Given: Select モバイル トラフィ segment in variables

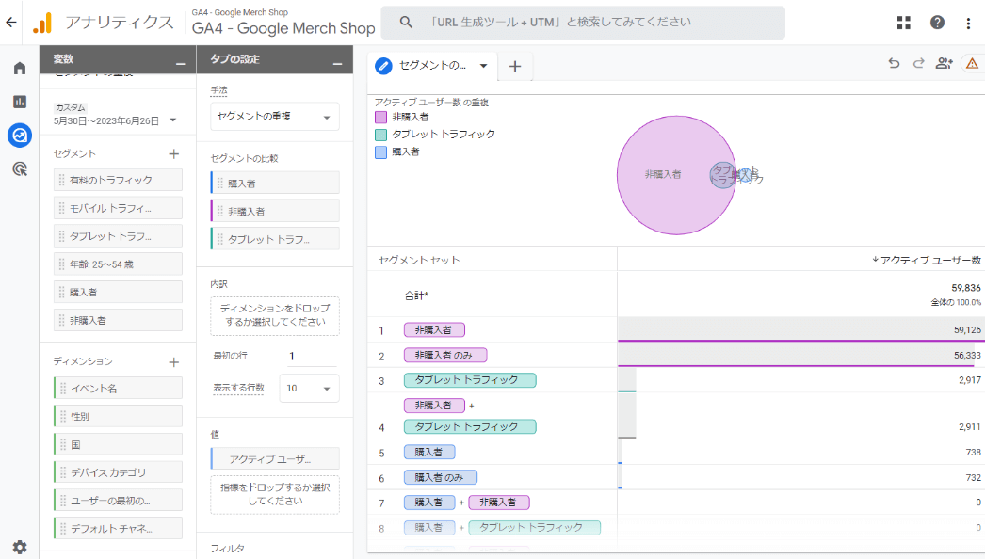Looking at the screenshot, I should coord(118,208).
